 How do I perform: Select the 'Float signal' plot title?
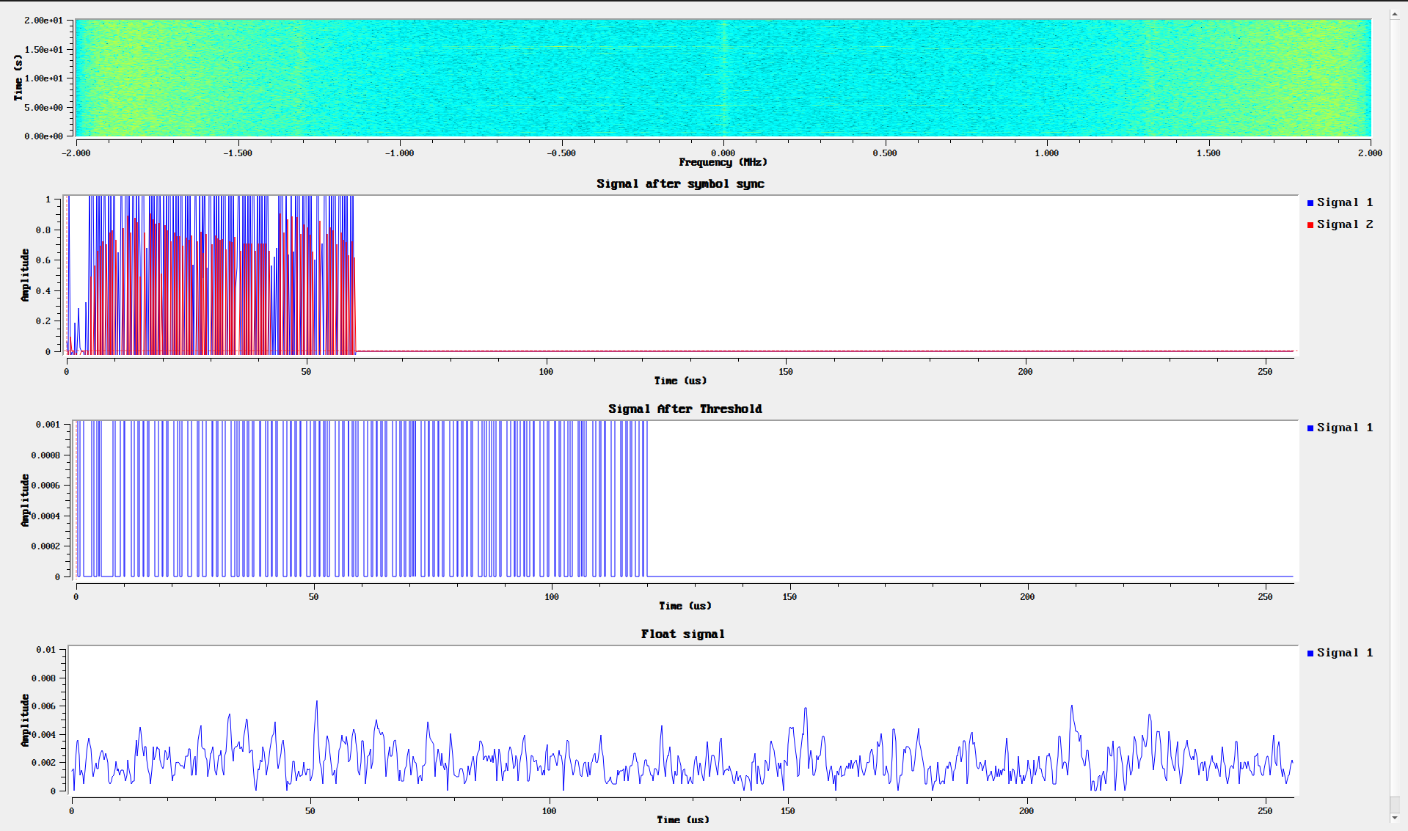pos(682,634)
